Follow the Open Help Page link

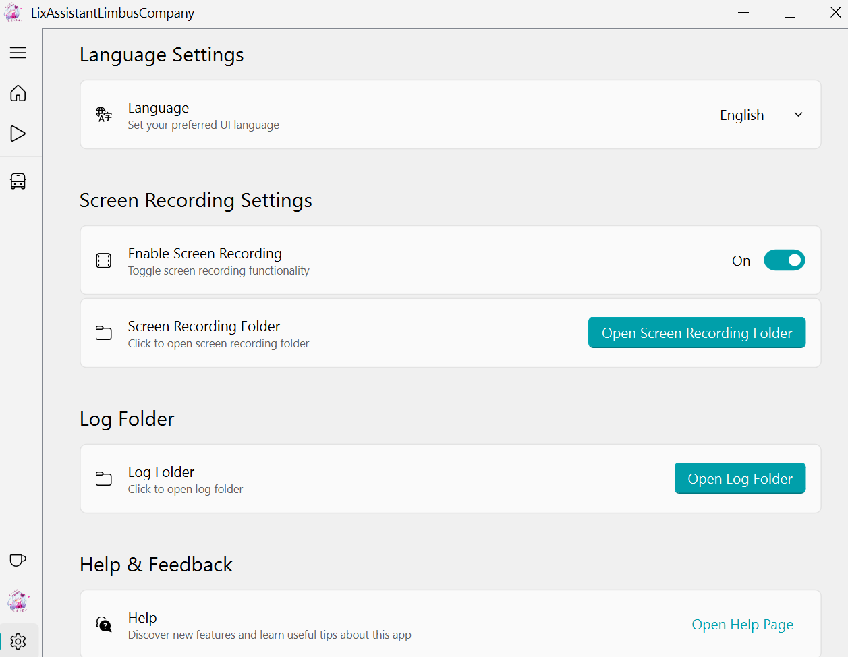[x=742, y=625]
